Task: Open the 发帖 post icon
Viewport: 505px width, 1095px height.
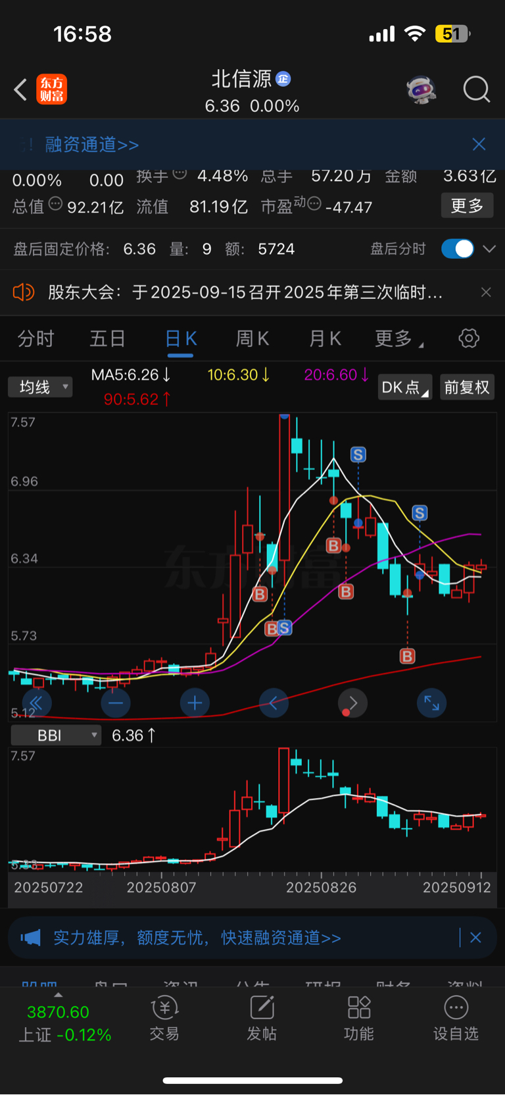Action: [262, 1018]
